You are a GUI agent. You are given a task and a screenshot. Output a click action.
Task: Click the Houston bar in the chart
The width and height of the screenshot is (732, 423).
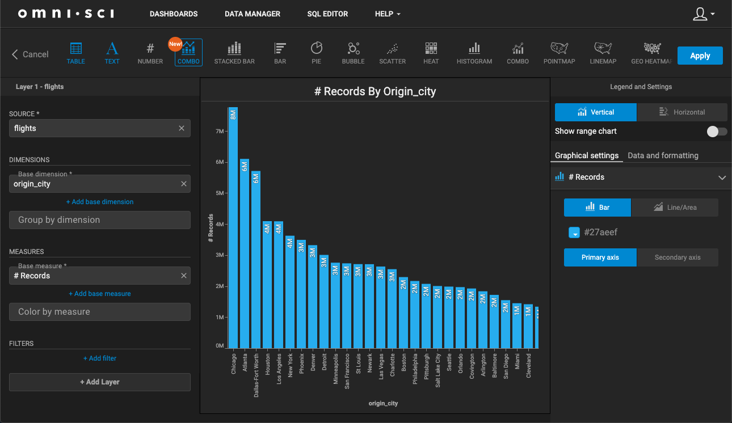[267, 285]
